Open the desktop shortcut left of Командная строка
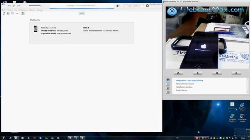The image size is (250, 140). point(232,118)
